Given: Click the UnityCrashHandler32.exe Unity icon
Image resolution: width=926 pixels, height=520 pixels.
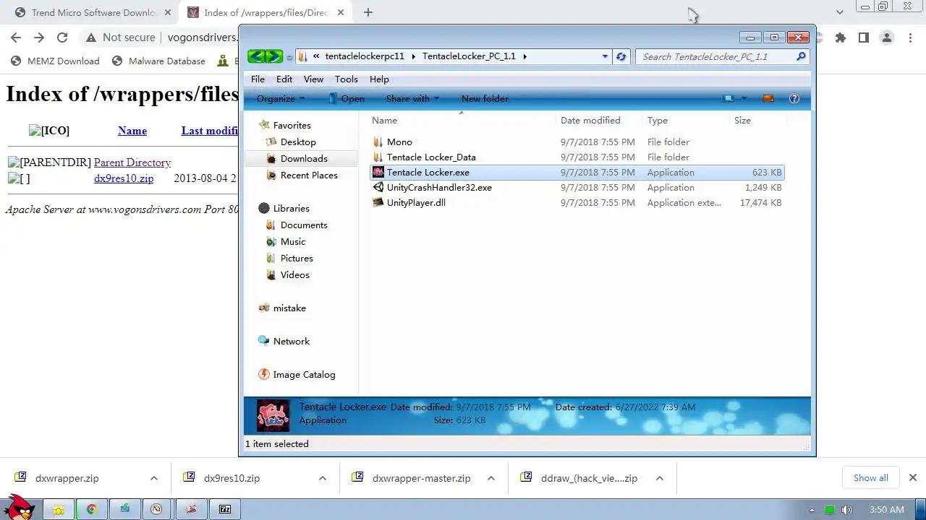Looking at the screenshot, I should [x=378, y=187].
